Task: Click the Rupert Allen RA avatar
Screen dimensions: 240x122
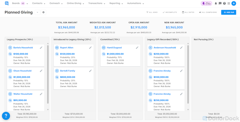Action: pyautogui.click(x=57, y=48)
